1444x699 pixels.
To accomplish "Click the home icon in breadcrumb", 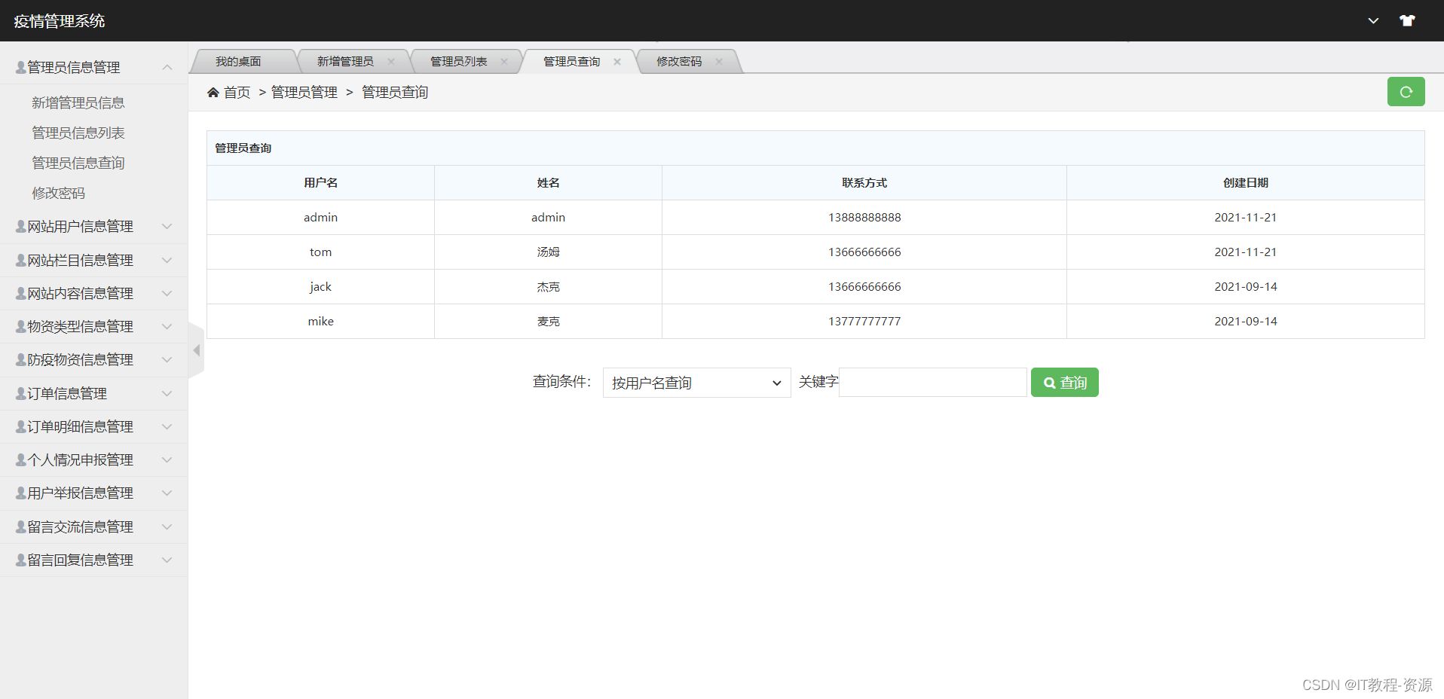I will pyautogui.click(x=213, y=92).
